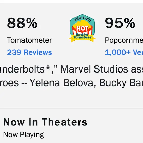Click the Now in Theaters heading

(x=45, y=122)
